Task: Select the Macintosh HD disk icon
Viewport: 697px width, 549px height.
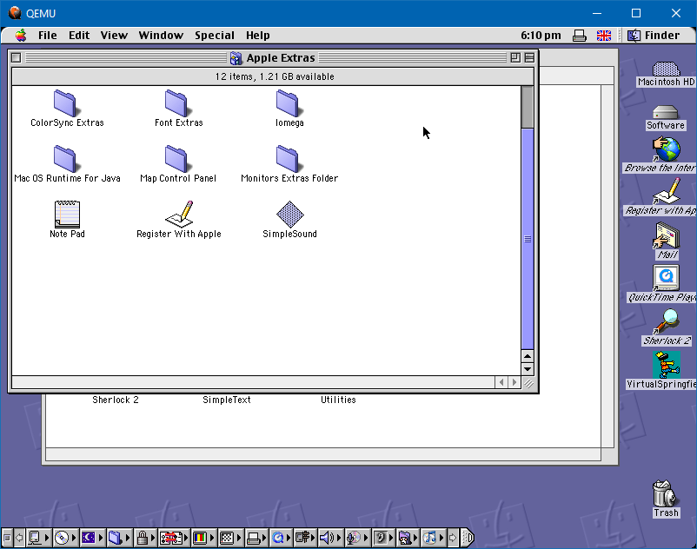Action: [666, 68]
